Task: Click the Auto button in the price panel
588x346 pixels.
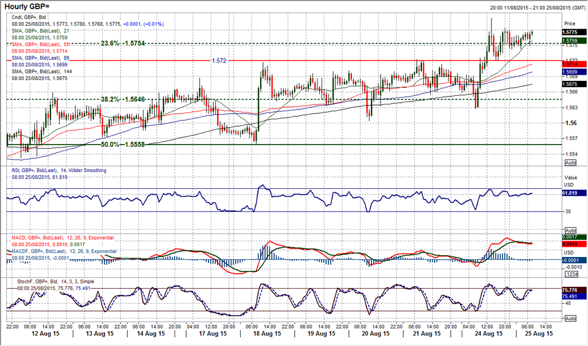Action: 570,163
